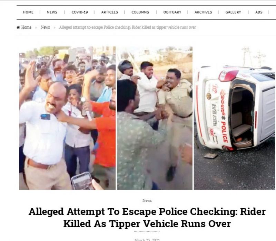Image resolution: width=276 pixels, height=241 pixels.
Task: Open the overturned police car photo
Action: point(234,118)
